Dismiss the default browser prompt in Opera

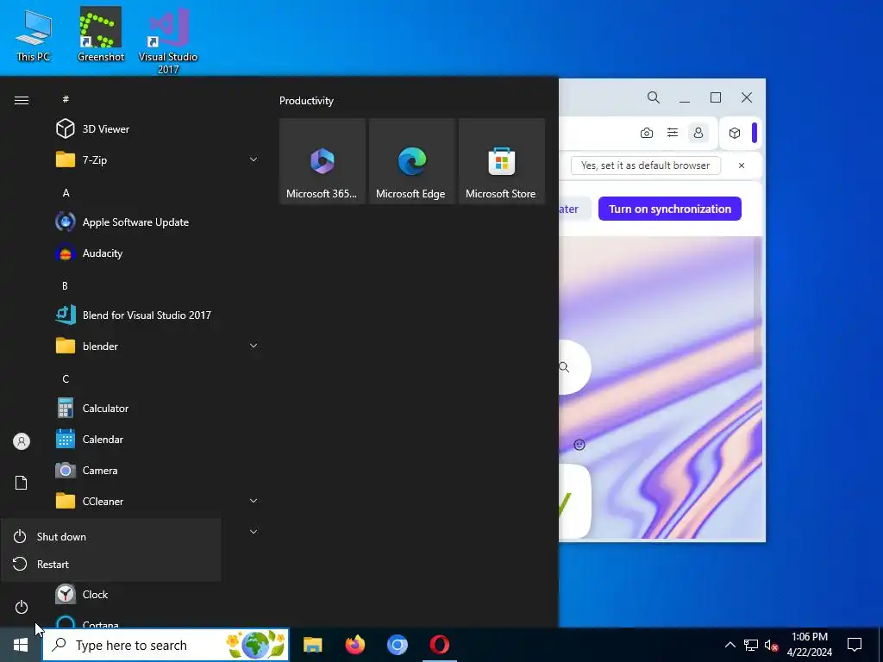point(742,165)
